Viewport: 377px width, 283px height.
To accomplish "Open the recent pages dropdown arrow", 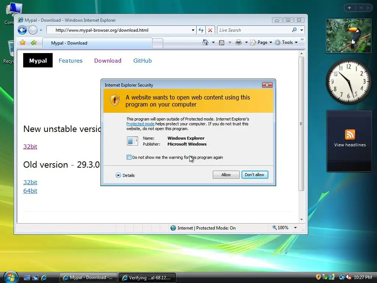I will tap(41, 30).
